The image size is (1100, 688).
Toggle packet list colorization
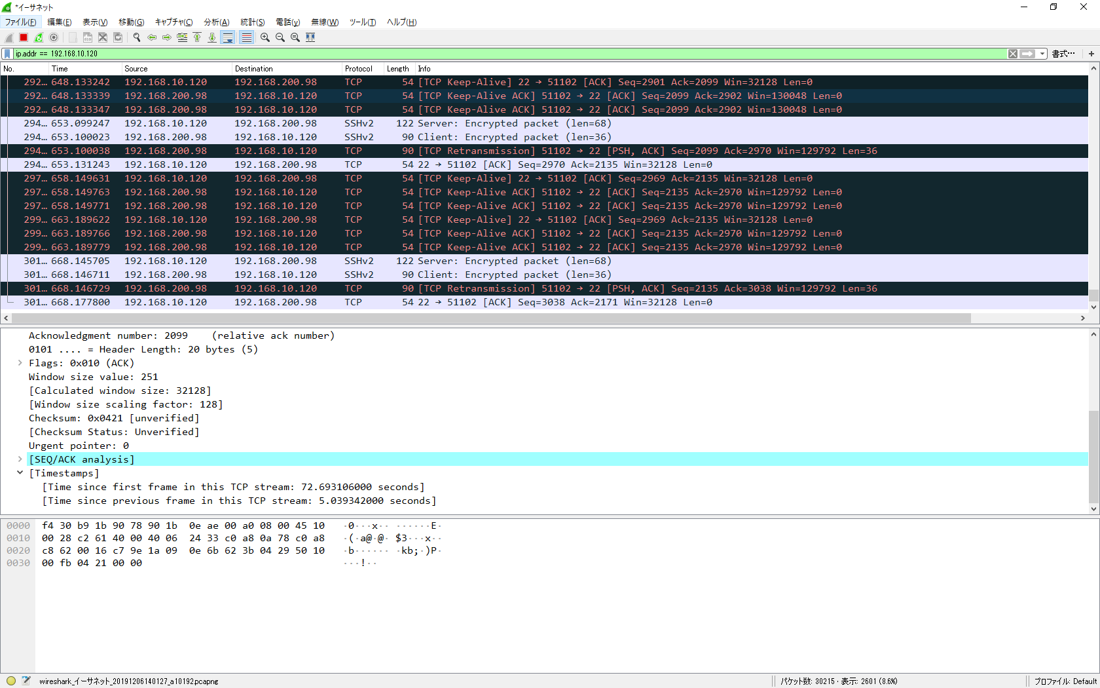pos(246,37)
